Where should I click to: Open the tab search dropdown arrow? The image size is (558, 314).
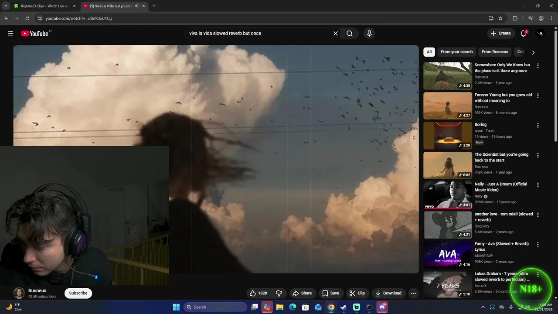(6, 6)
